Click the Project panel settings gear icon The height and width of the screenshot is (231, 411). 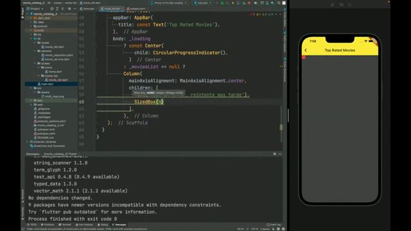[69, 8]
